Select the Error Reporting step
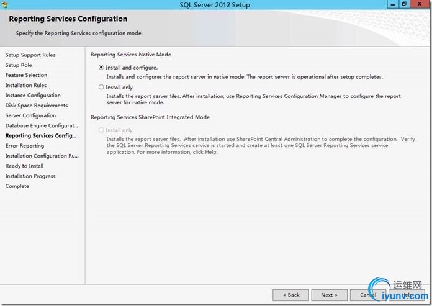The height and width of the screenshot is (306, 432). [x=25, y=146]
